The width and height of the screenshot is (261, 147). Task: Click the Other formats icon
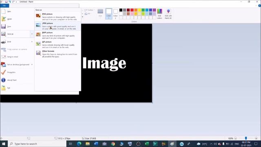38,53
